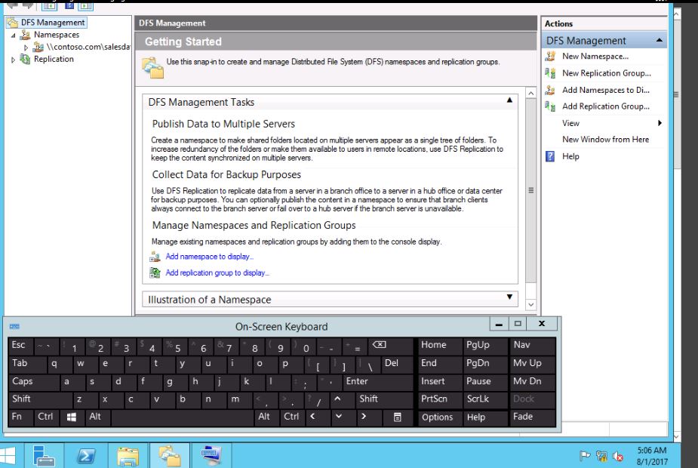Click the Nav key on keyboard
Viewport: 698px width, 468px height.
click(x=533, y=346)
